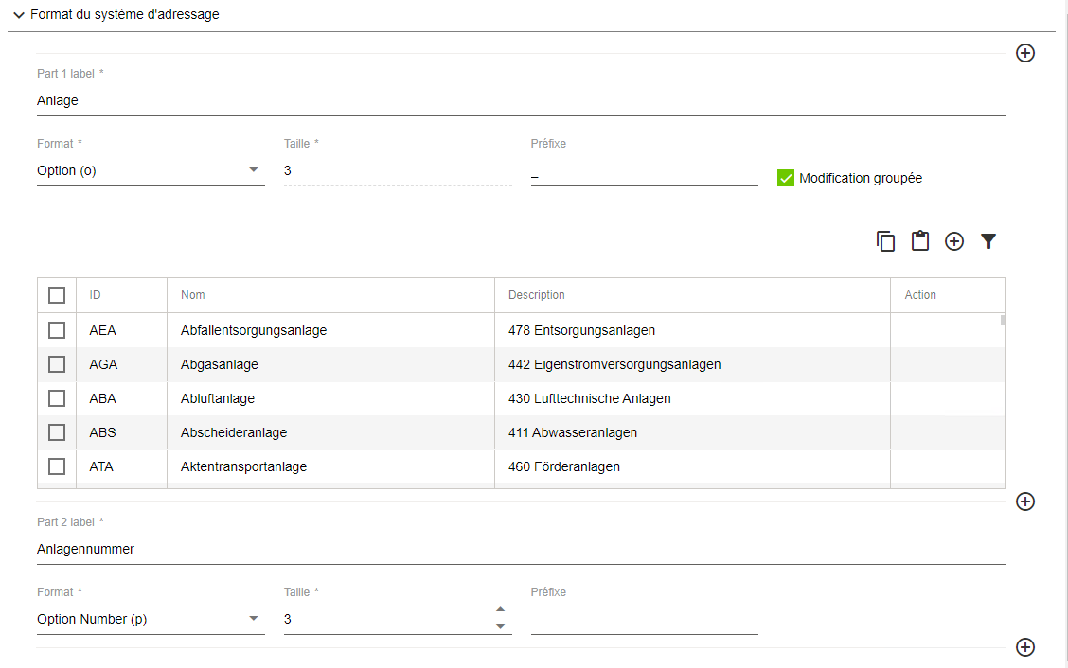The width and height of the screenshot is (1068, 668).
Task: Click the add-part plus icon above Part 1 label
Action: 1025,53
